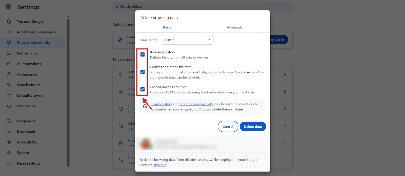Open the Time range dropdown
Screen dimensions: 405x176
pos(187,40)
